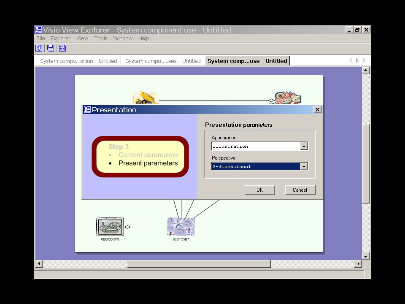The width and height of the screenshot is (405, 304).
Task: Click the tab scroll left arrow
Action: click(351, 60)
